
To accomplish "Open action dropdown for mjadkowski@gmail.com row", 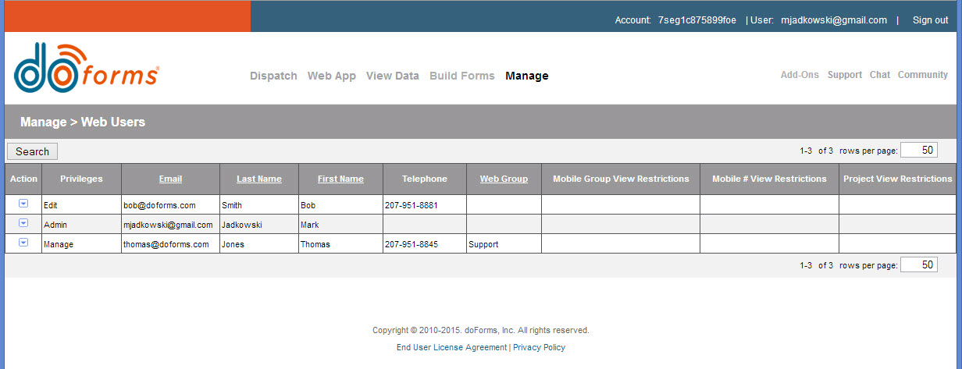I will pyautogui.click(x=23, y=223).
